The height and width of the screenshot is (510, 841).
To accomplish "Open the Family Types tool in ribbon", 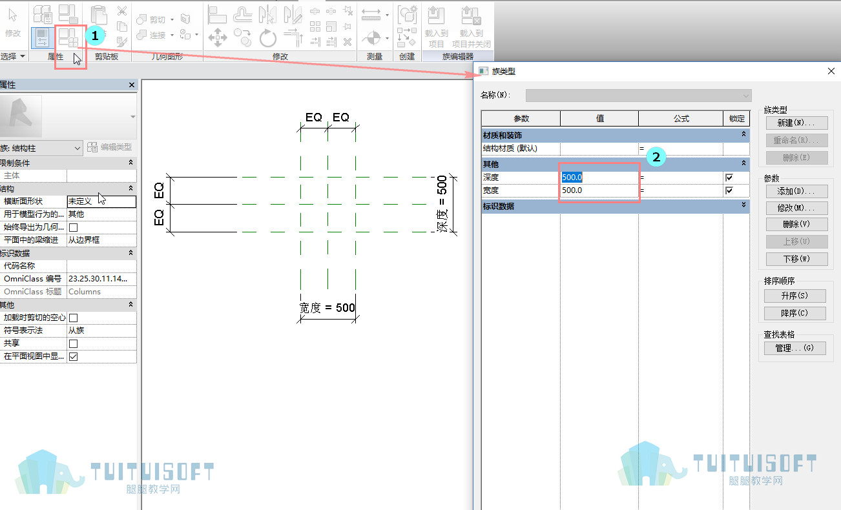I will (68, 37).
